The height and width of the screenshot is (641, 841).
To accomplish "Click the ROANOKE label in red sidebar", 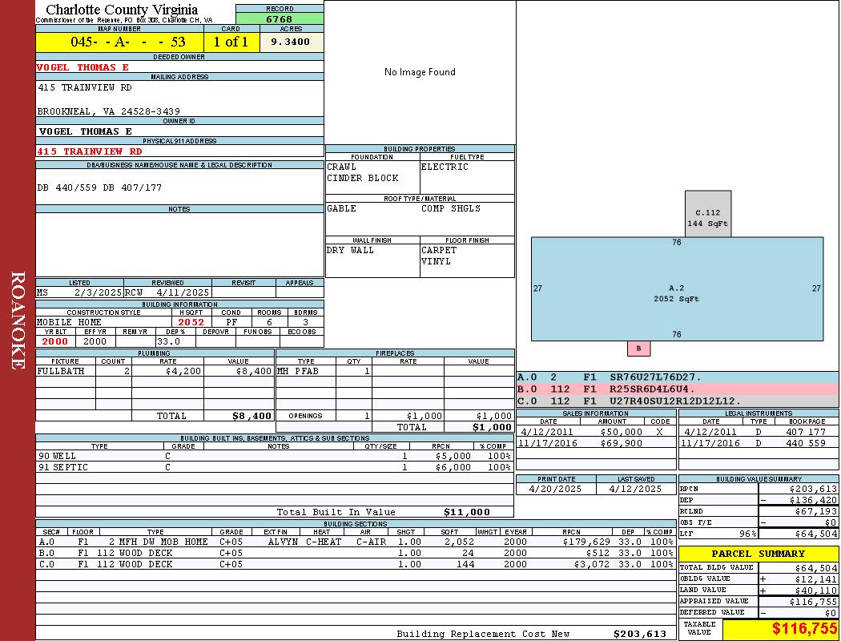I will (x=18, y=320).
